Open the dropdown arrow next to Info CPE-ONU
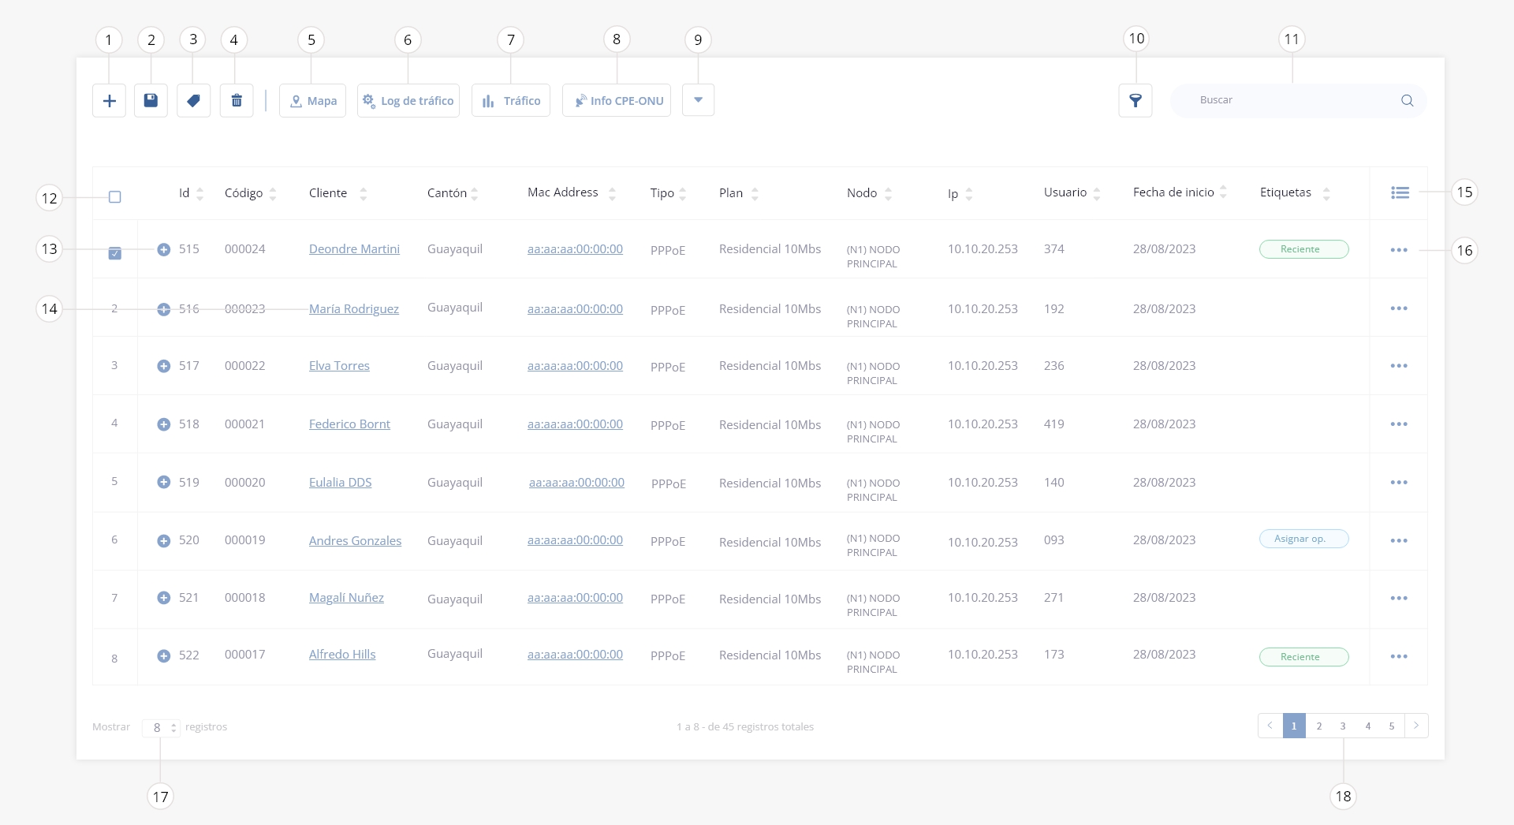 click(698, 100)
